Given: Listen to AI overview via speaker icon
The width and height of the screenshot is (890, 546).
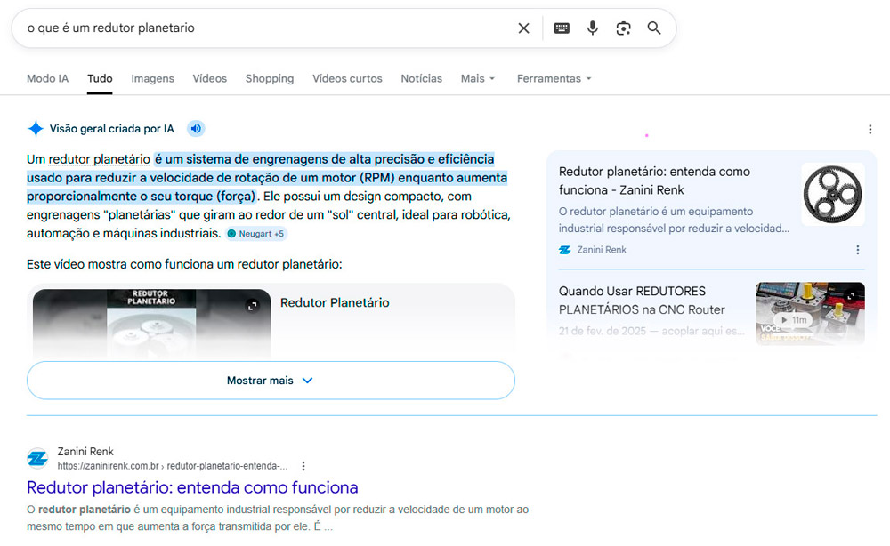Looking at the screenshot, I should tap(196, 129).
